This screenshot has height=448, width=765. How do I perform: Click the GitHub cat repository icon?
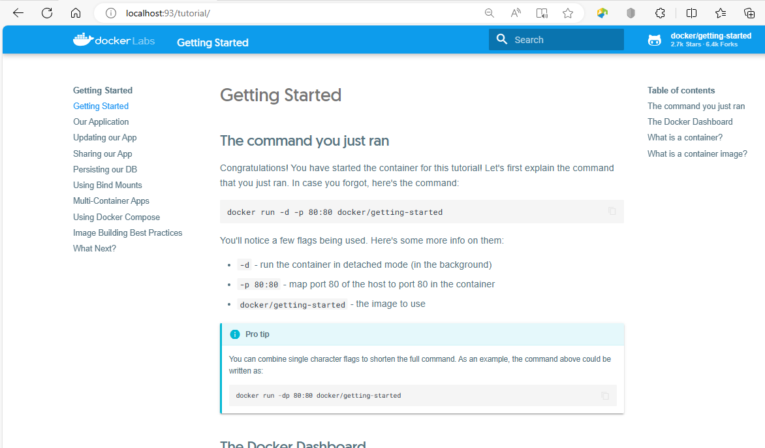tap(655, 40)
